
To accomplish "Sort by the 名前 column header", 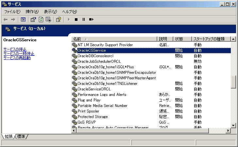I will click(x=114, y=39).
